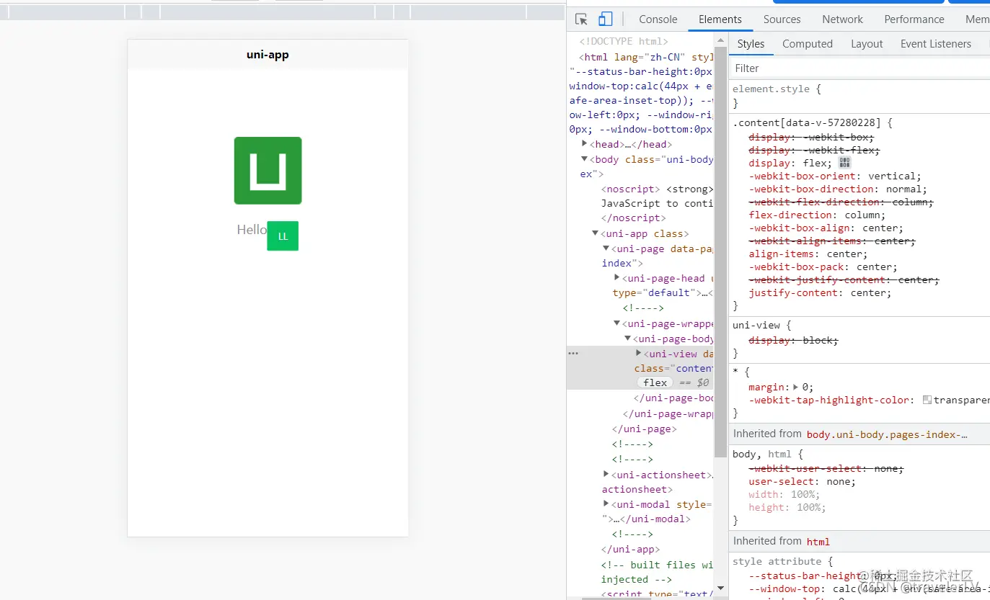
Task: Click the green uni-app logo image
Action: pos(268,171)
